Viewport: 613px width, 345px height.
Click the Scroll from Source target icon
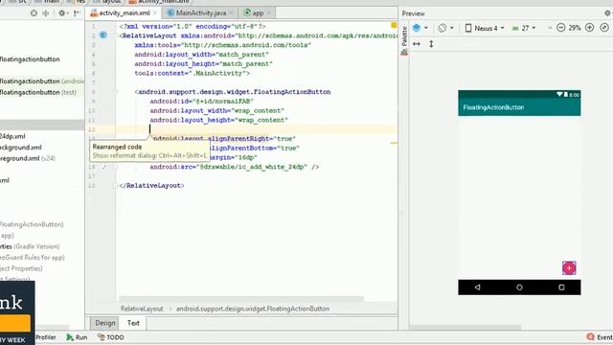coord(34,13)
